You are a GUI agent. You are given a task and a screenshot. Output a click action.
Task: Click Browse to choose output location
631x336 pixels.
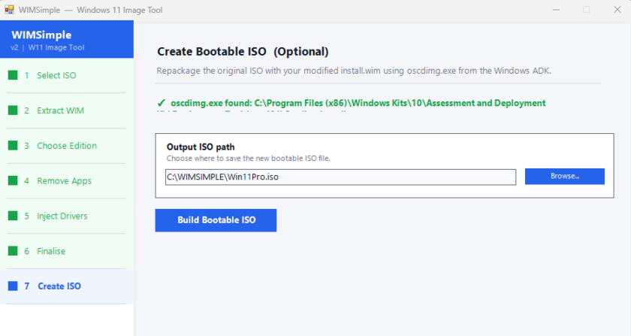[x=564, y=177]
